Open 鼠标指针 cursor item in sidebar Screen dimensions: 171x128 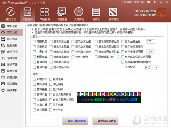(x=11, y=45)
